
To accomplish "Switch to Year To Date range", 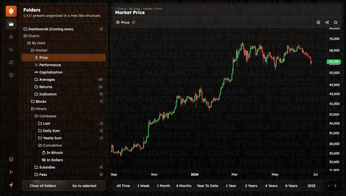I will (x=207, y=186).
